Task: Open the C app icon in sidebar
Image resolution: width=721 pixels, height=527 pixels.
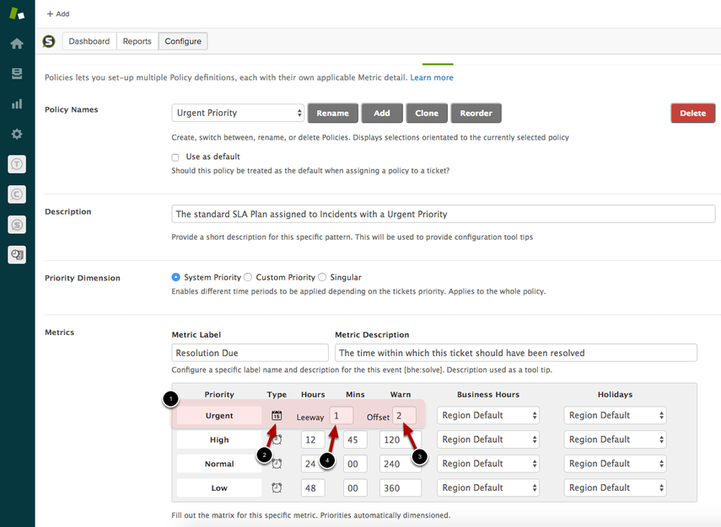Action: [17, 194]
